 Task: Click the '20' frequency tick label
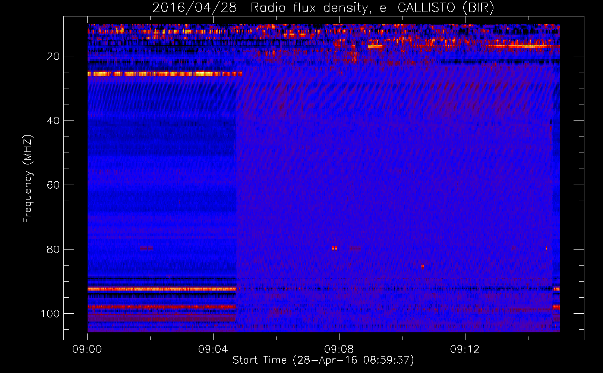[54, 56]
